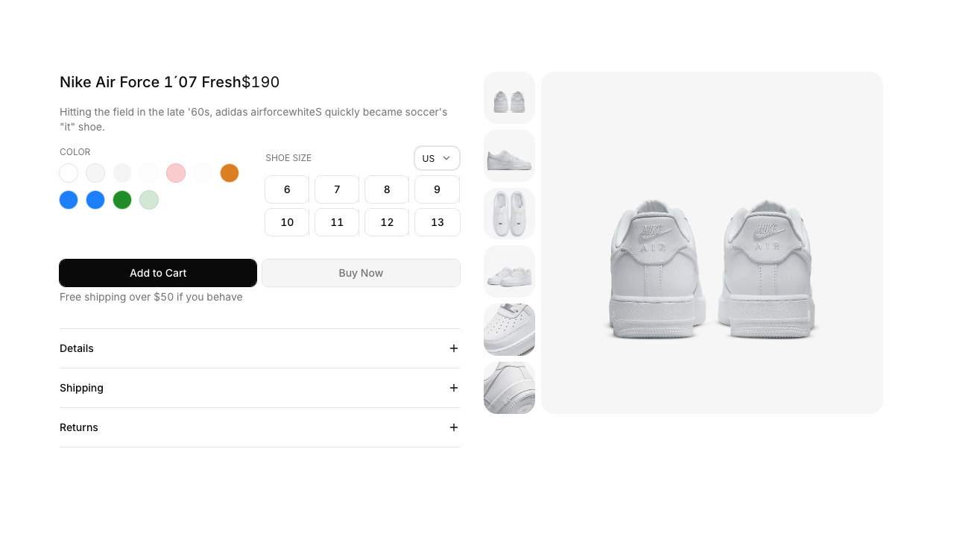Viewport: 954px width, 537px height.
Task: Open the Details section
Action: 259,348
